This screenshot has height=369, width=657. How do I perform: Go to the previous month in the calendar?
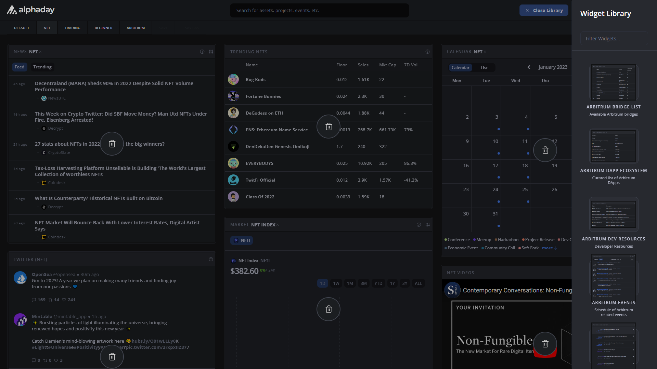[x=529, y=67]
